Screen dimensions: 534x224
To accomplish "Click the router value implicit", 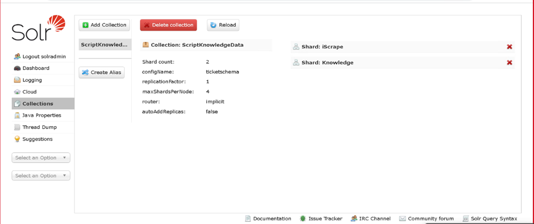I will pos(215,102).
